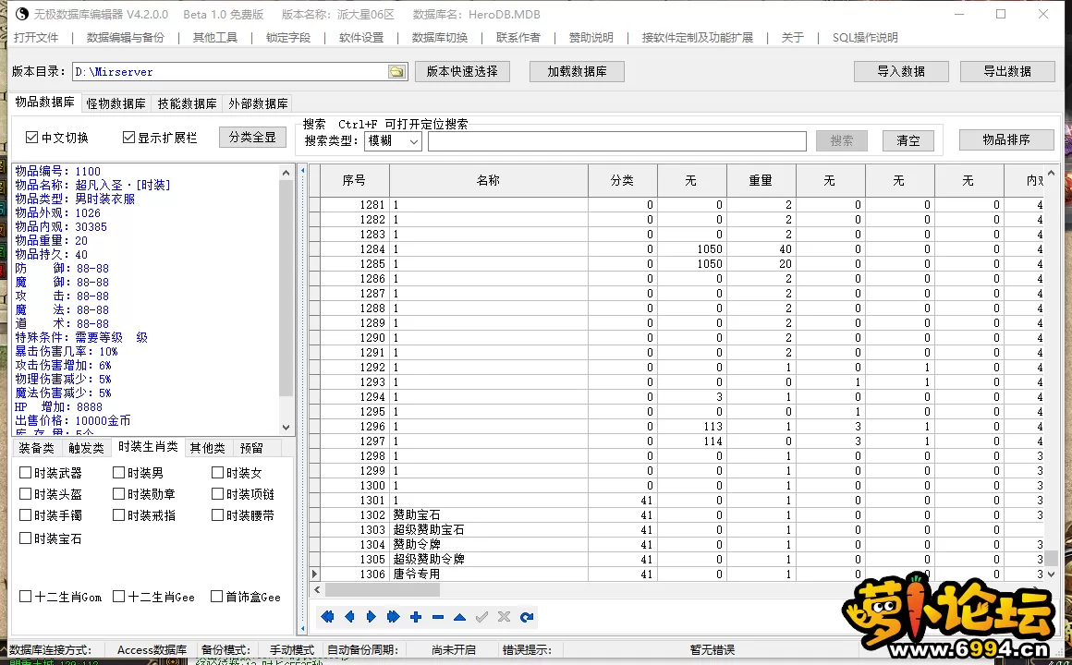Click the folder browse icon in 版本目录 field

coord(396,72)
